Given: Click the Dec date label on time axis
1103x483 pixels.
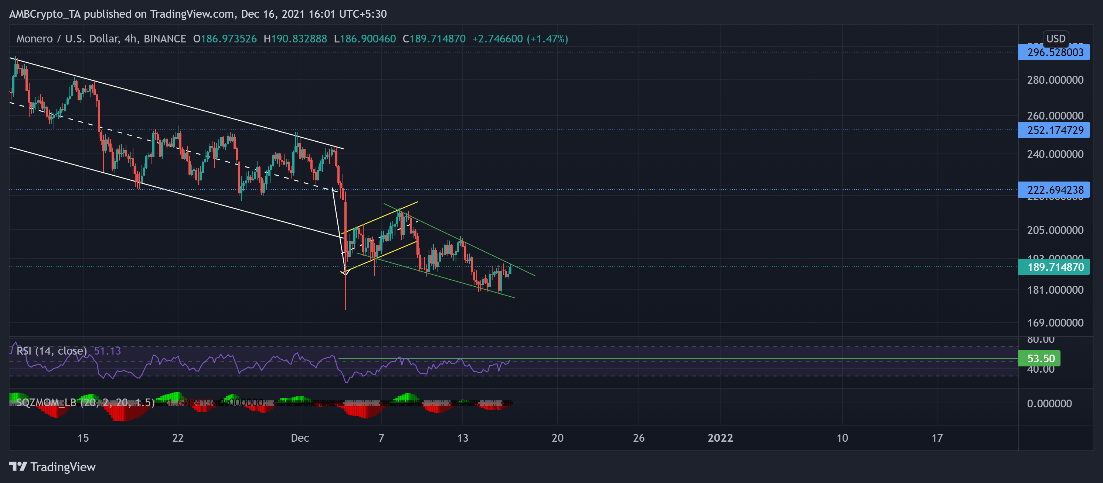Looking at the screenshot, I should click(x=300, y=438).
